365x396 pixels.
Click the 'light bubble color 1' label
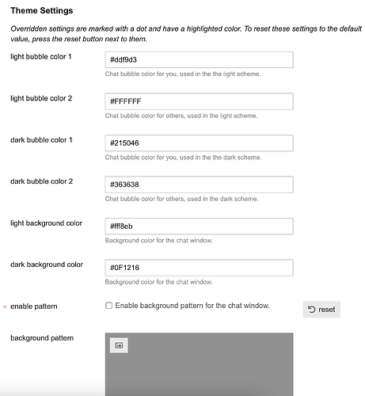coord(41,57)
